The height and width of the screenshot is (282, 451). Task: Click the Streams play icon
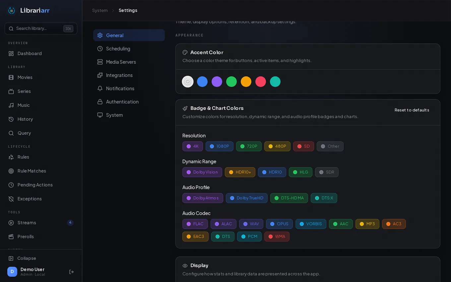click(11, 223)
